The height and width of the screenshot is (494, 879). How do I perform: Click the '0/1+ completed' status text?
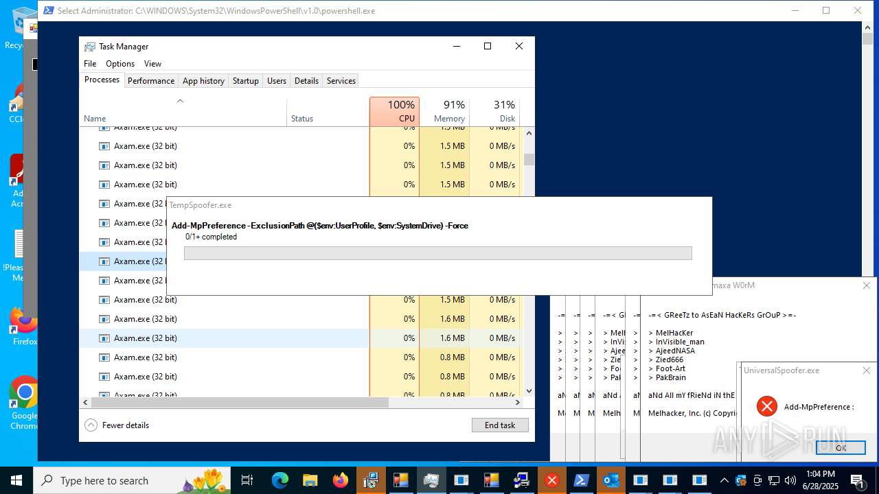coord(211,237)
